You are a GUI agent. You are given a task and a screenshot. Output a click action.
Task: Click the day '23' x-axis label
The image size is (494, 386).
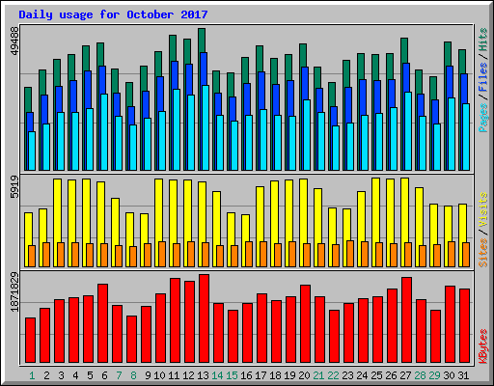coord(347,375)
